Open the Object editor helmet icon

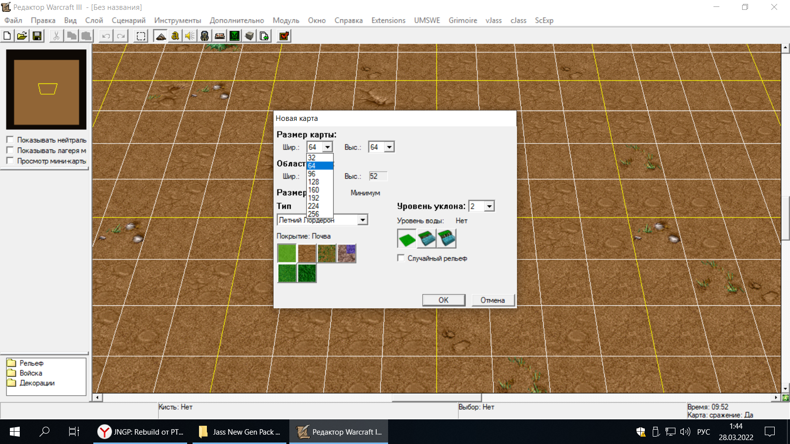pyautogui.click(x=205, y=36)
